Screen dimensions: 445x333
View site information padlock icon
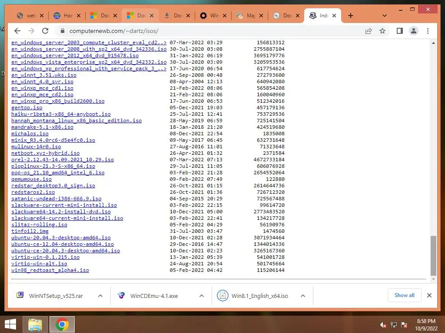pyautogui.click(x=63, y=31)
